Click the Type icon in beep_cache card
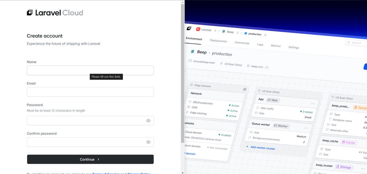Screen dimensions: 367x174 point(322,149)
